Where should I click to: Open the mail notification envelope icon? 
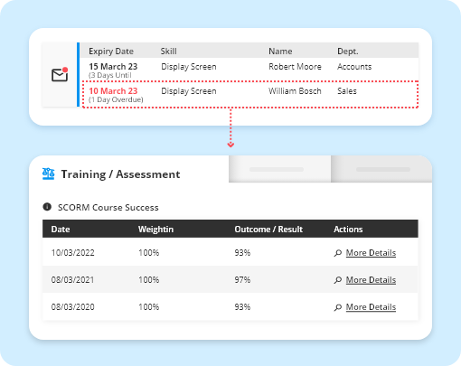tap(60, 75)
